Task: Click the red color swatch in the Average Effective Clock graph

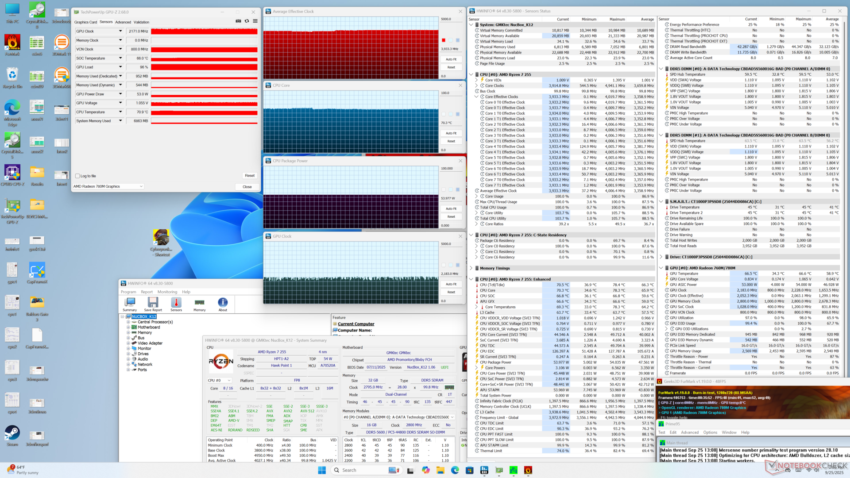Action: coord(444,40)
